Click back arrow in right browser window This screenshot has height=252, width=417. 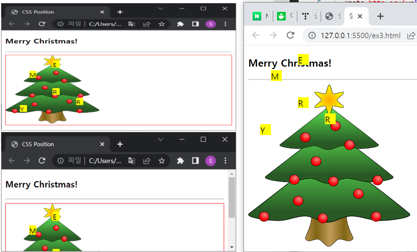255,35
